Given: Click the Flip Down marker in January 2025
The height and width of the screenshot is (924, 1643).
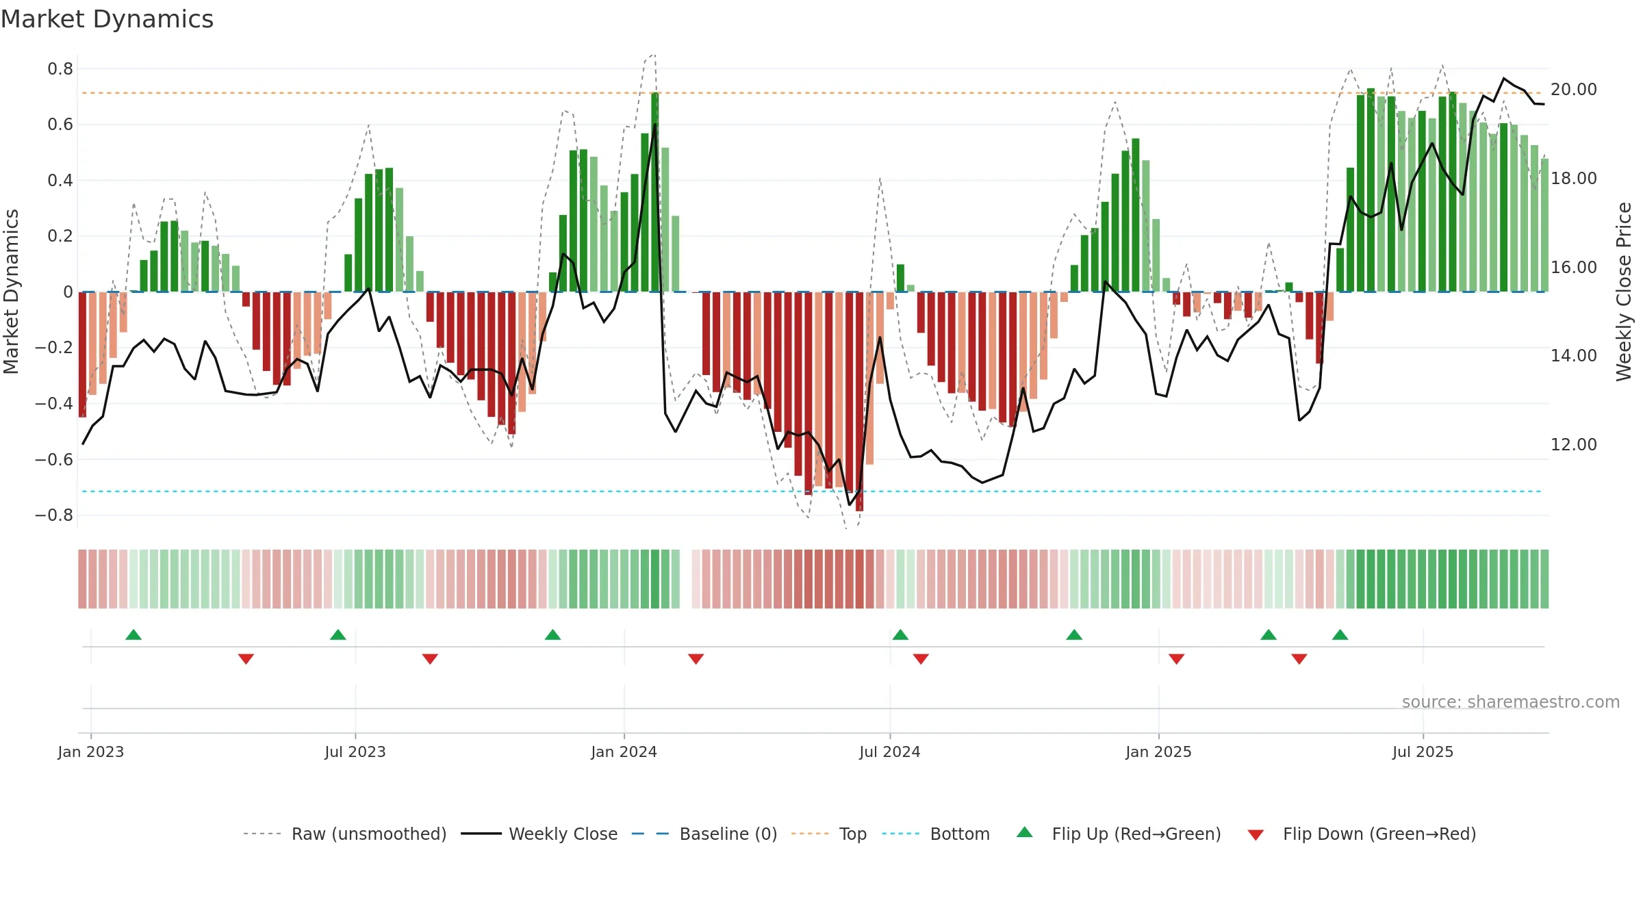Looking at the screenshot, I should point(1176,659).
